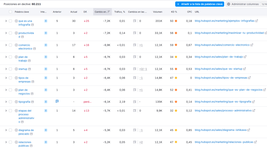This screenshot has height=149, width=267.
Task: Open the 'Administrar columnas' settings
Action: (x=242, y=4)
